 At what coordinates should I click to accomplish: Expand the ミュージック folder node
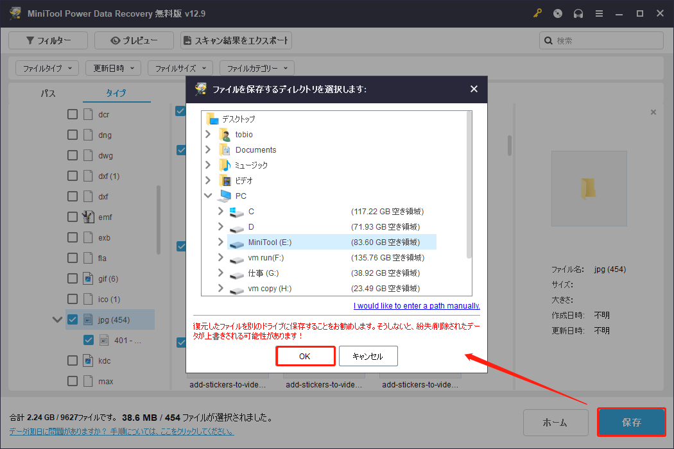pos(208,165)
